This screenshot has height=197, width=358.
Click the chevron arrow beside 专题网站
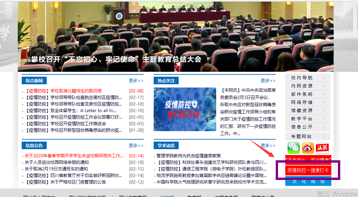[x=323, y=136]
